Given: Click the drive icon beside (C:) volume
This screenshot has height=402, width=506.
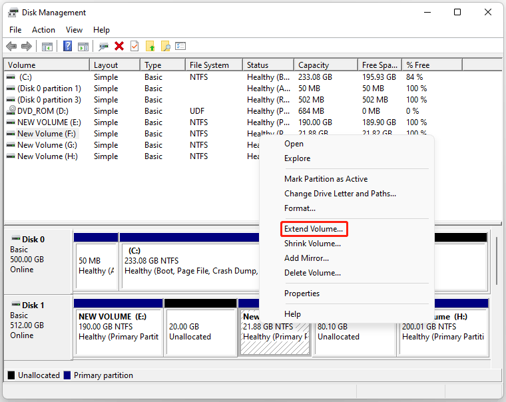Looking at the screenshot, I should (x=11, y=77).
